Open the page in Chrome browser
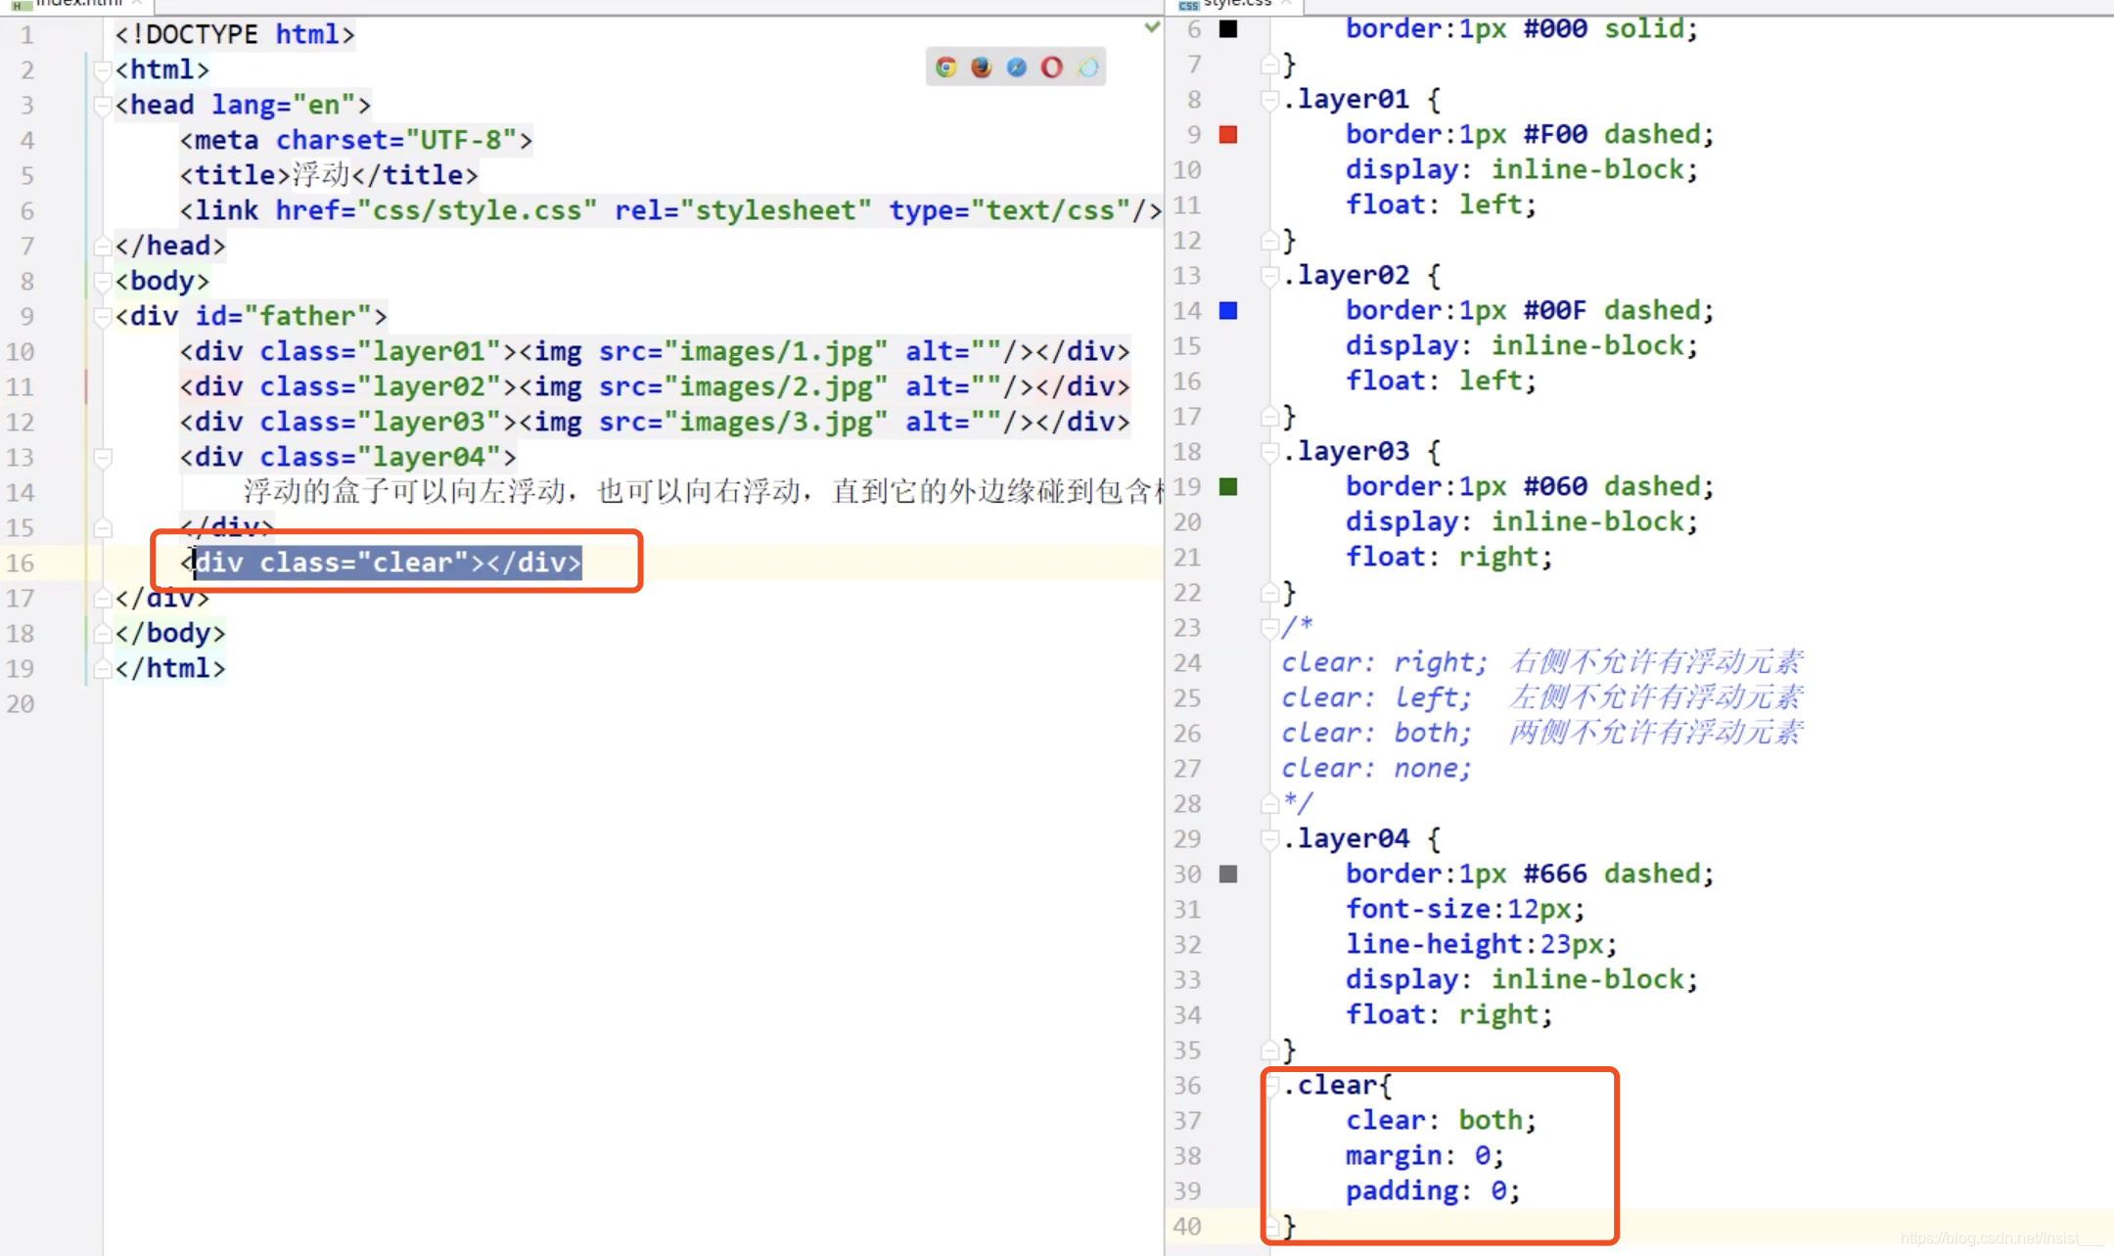Image resolution: width=2114 pixels, height=1256 pixels. click(x=945, y=67)
